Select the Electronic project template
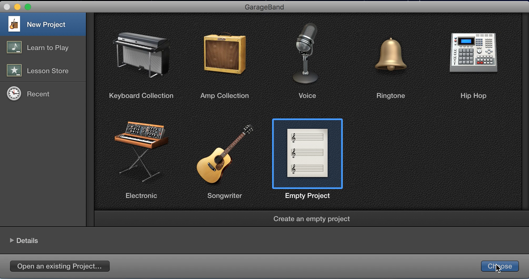 tap(141, 153)
